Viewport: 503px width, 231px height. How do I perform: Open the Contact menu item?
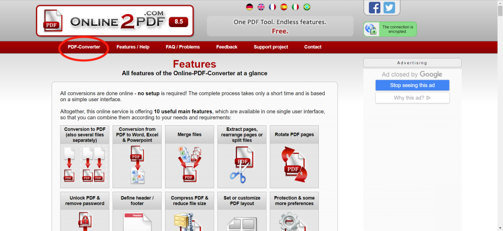313,47
